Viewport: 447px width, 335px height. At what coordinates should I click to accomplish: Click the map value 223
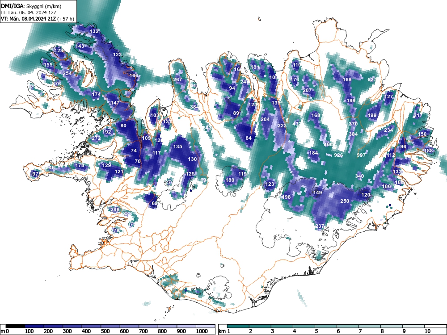coord(282,126)
